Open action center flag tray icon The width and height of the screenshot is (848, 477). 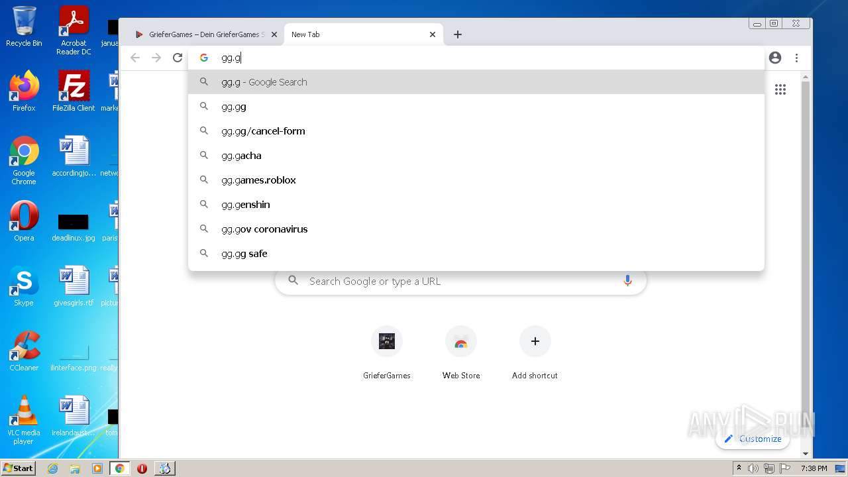pyautogui.click(x=784, y=468)
